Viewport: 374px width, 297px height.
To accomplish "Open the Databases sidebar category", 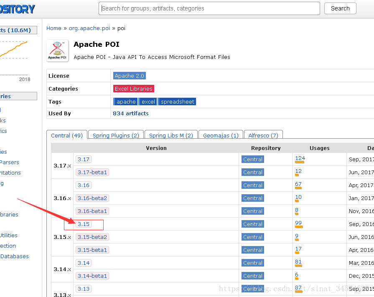I will (x=14, y=256).
